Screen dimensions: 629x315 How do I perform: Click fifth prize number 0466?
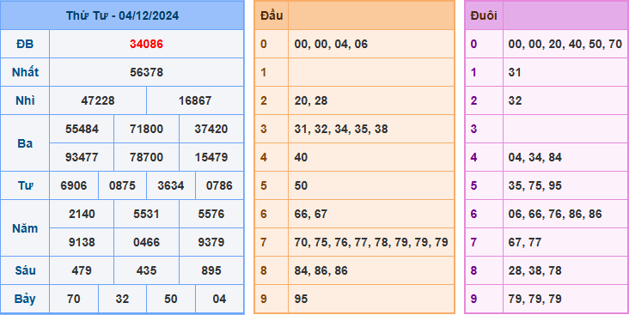coord(146,242)
